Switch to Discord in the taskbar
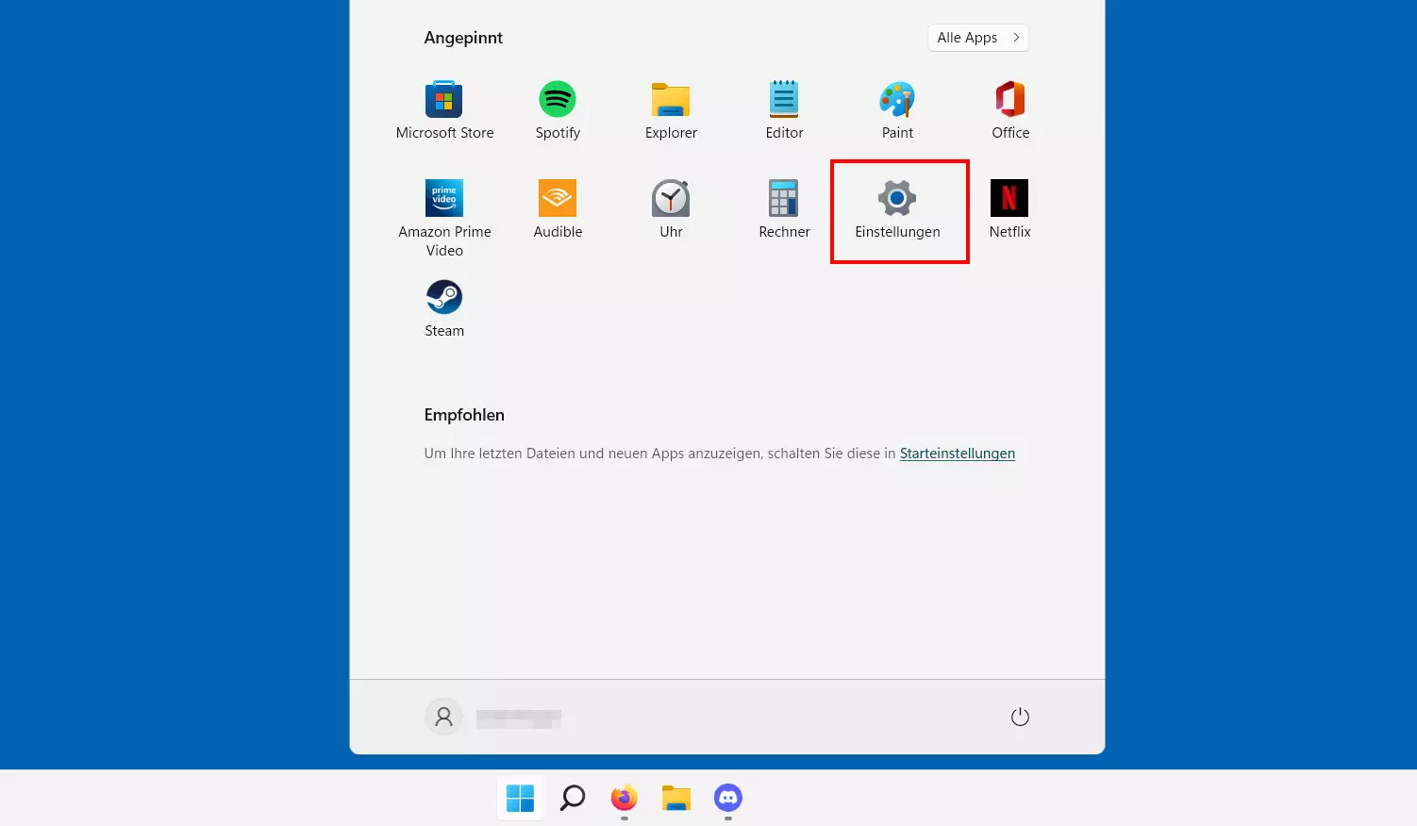 (x=728, y=799)
